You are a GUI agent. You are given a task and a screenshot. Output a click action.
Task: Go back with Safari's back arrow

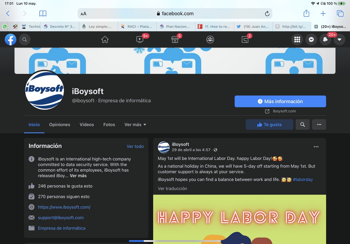coord(8,13)
